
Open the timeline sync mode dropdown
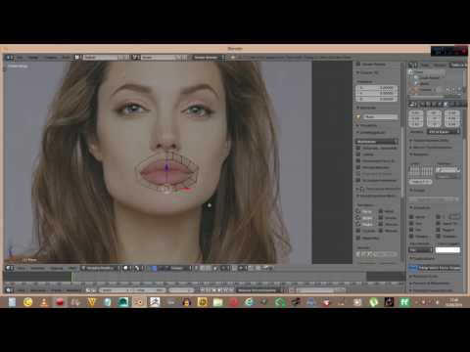[x=259, y=289]
